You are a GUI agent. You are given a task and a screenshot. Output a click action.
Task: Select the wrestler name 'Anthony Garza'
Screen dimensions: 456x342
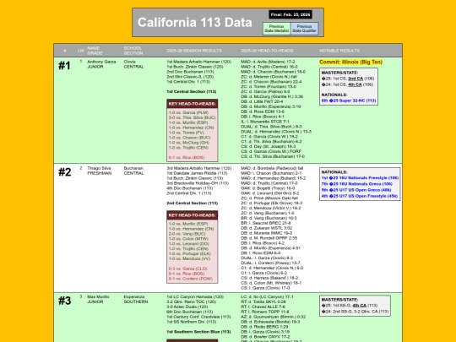[101, 62]
